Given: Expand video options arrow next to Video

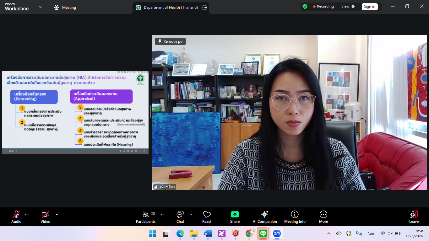Looking at the screenshot, I should coord(57,215).
